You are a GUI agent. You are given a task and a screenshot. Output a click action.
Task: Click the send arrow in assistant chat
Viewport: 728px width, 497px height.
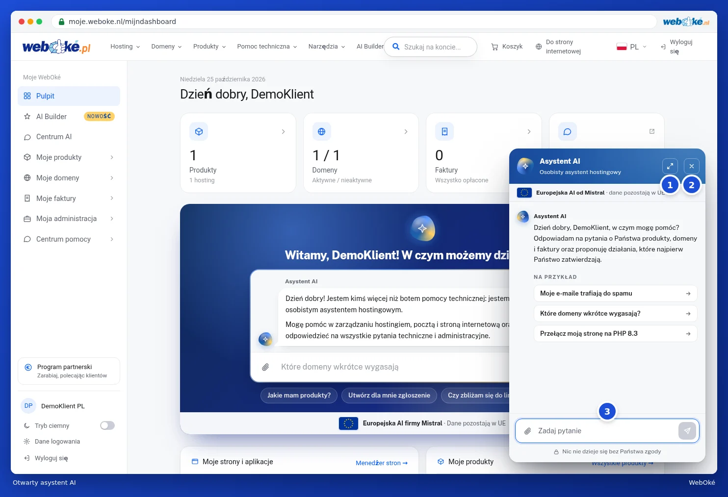687,431
